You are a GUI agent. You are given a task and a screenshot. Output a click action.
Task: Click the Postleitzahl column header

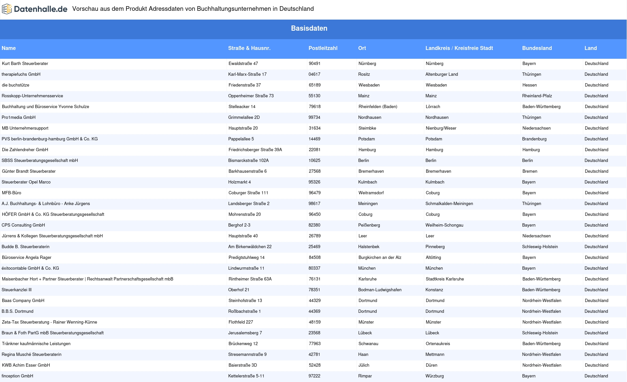tap(323, 48)
